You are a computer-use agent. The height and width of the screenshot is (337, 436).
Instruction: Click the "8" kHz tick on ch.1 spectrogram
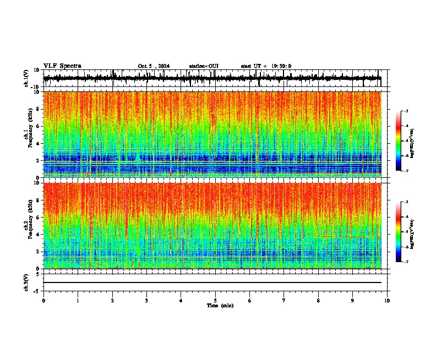point(39,109)
